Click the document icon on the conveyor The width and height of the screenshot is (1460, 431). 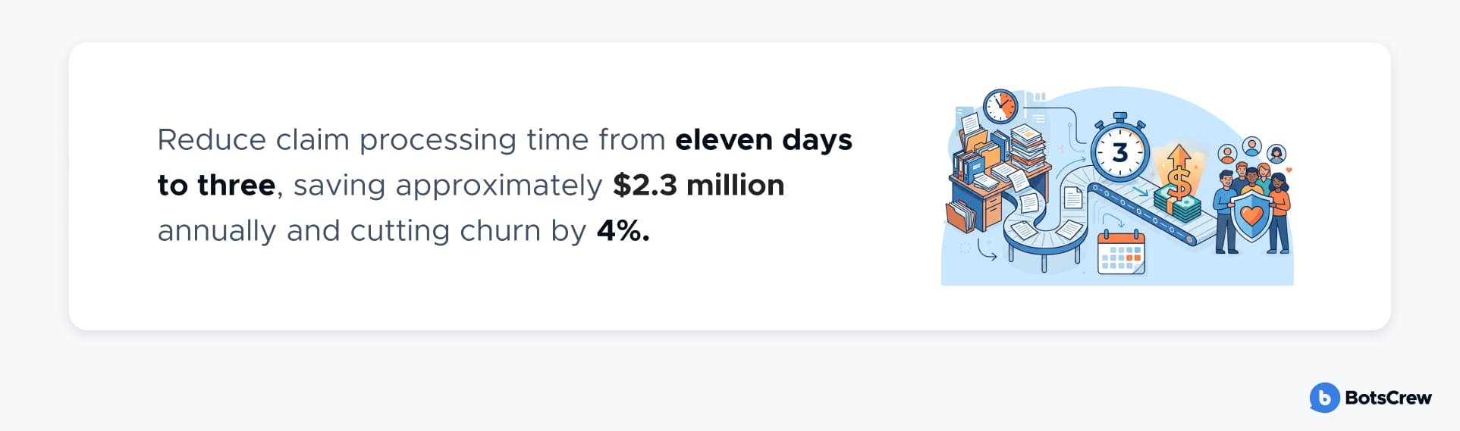[x=1073, y=198]
